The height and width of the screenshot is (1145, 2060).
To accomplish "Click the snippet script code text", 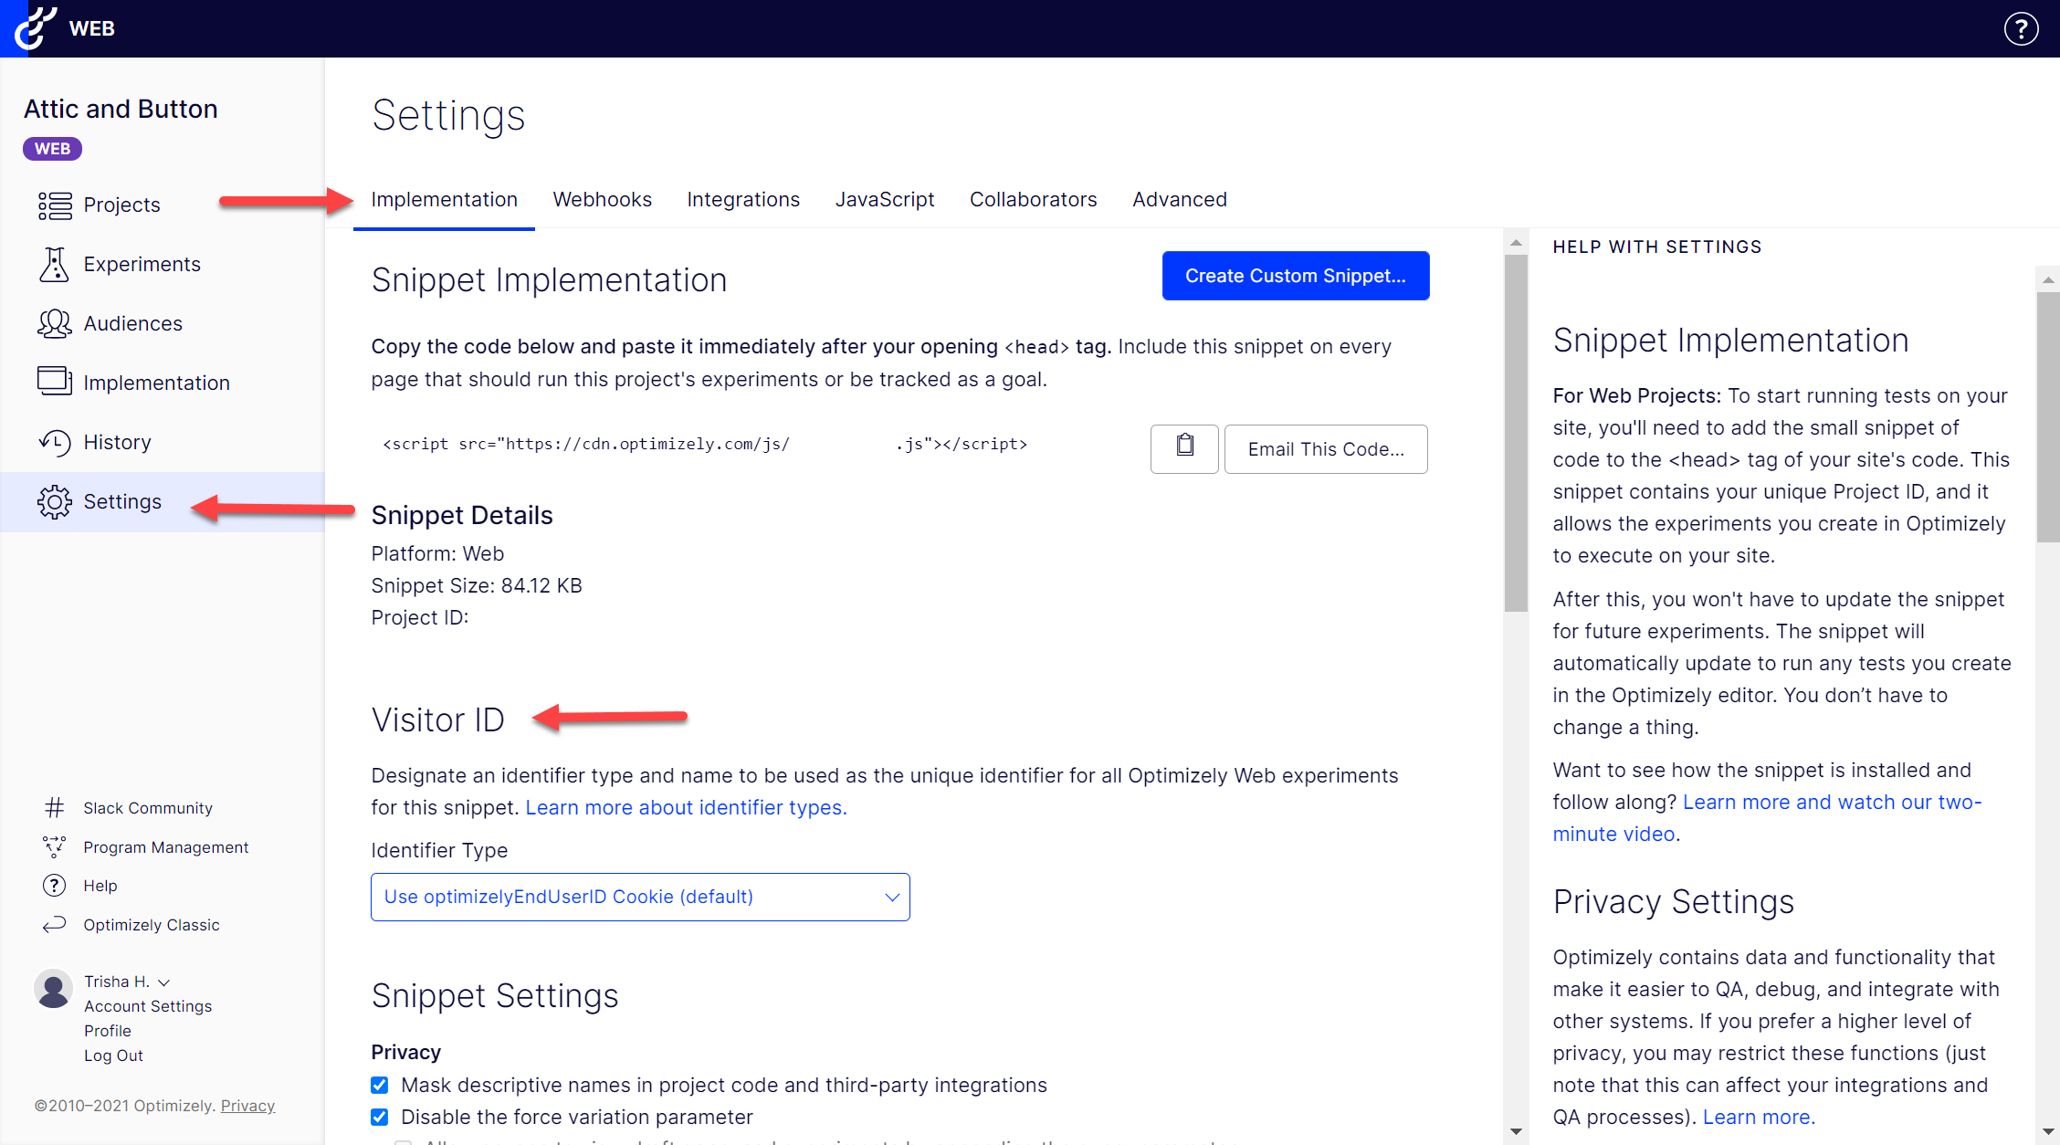I will 705,444.
